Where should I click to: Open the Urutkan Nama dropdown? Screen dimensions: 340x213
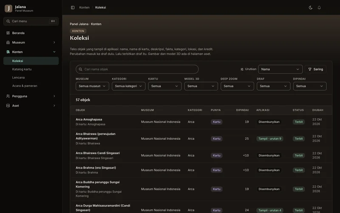[x=280, y=69]
